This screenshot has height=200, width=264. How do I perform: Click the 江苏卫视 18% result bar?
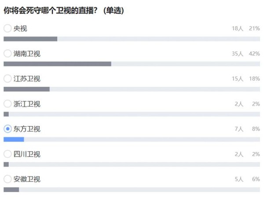pyautogui.click(x=26, y=89)
